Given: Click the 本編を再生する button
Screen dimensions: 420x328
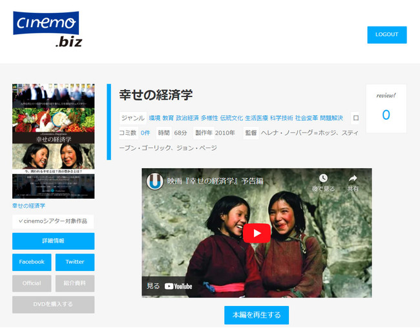Looking at the screenshot, I should coord(257,315).
